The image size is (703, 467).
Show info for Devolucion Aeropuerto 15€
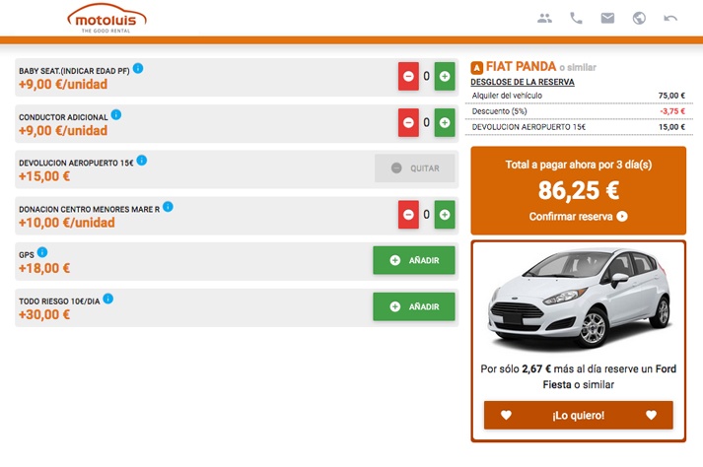point(142,161)
